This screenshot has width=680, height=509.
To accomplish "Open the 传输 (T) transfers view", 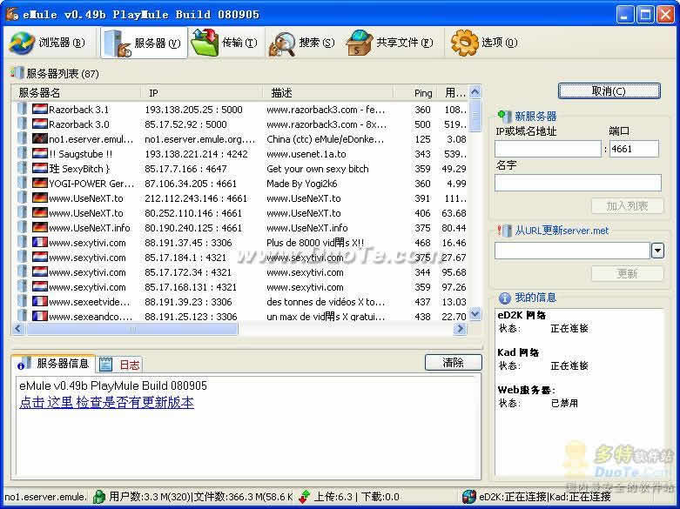I will pyautogui.click(x=225, y=43).
